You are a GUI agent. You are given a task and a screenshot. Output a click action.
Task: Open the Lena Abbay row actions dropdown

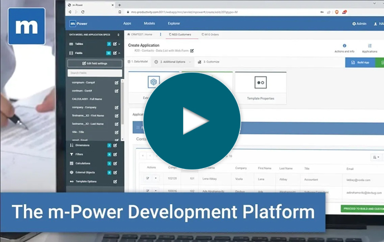point(156,178)
